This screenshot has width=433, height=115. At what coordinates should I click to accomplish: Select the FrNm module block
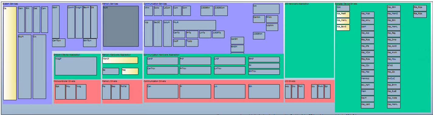272,19
